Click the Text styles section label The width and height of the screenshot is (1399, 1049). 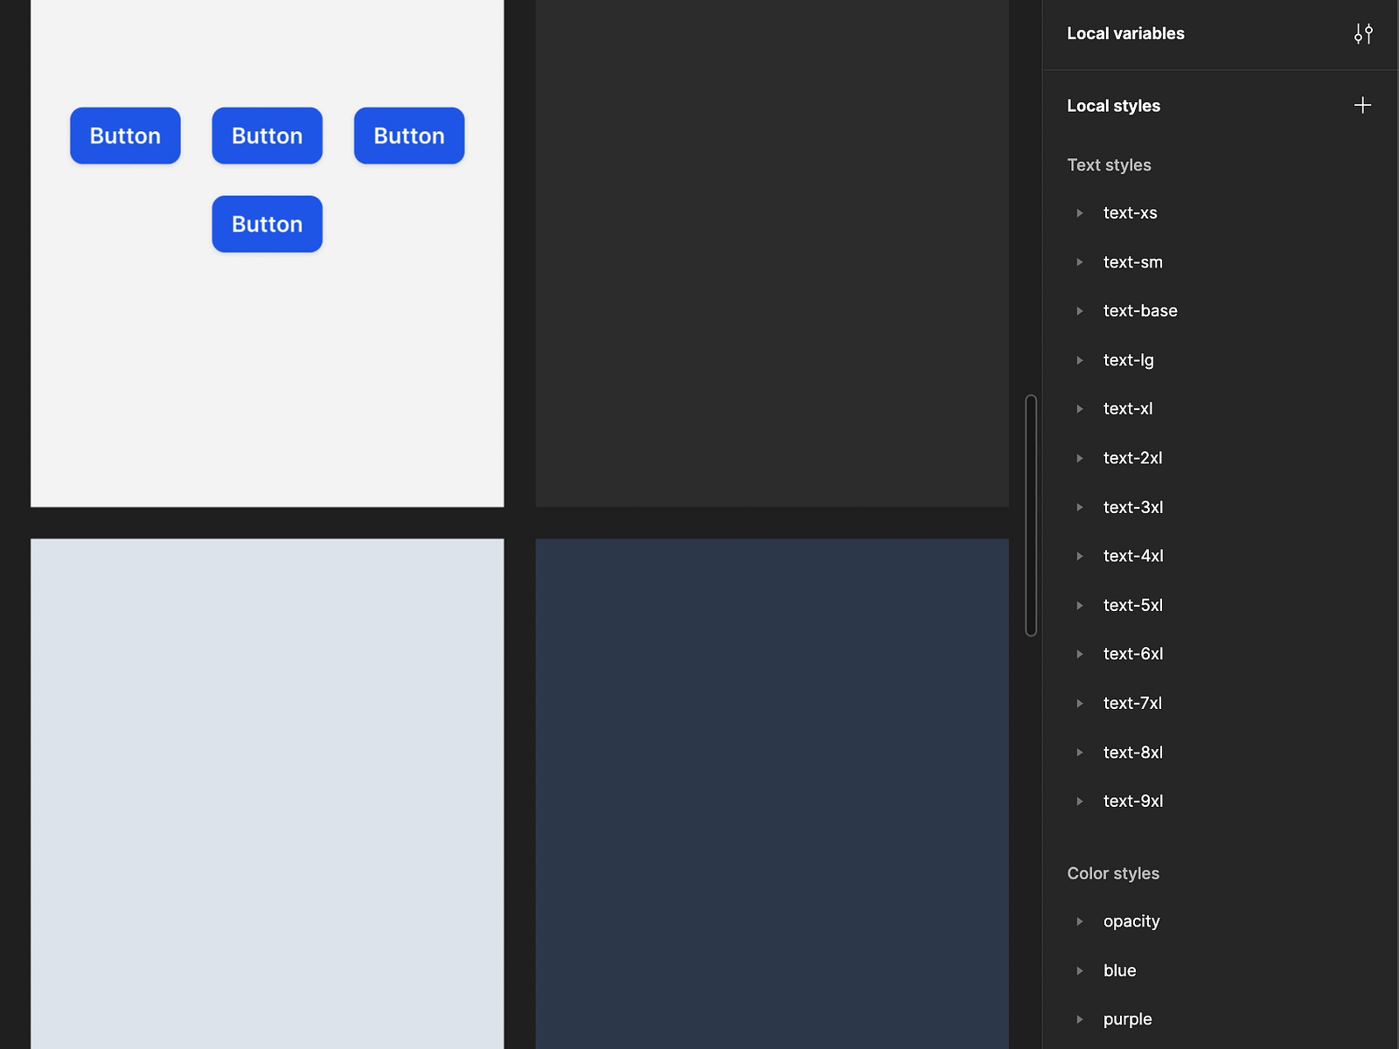(1109, 164)
